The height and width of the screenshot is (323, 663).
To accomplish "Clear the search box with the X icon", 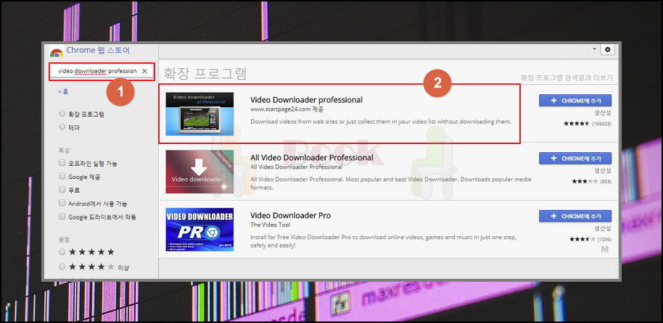I will pyautogui.click(x=144, y=71).
